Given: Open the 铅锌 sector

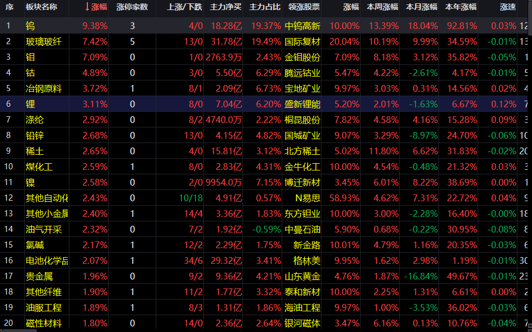Looking at the screenshot, I should tap(35, 135).
